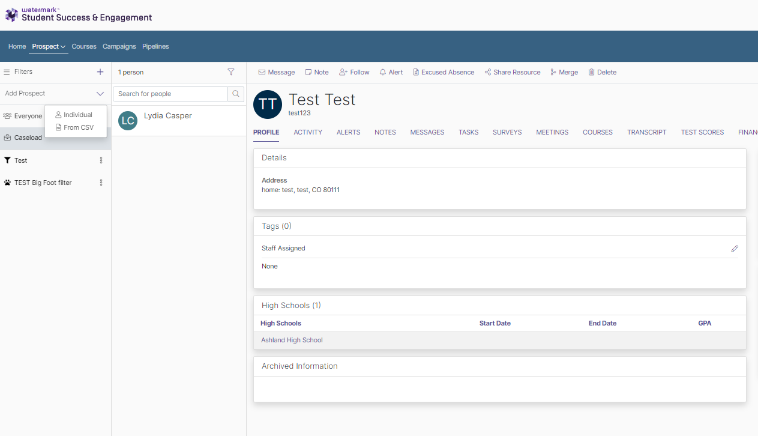Screen dimensions: 758x436
Task: Click the Follow person-plus icon
Action: click(343, 72)
